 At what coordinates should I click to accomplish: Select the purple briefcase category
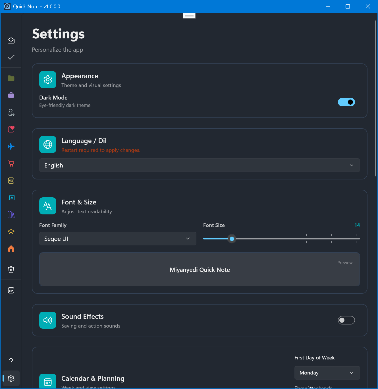pyautogui.click(x=11, y=95)
